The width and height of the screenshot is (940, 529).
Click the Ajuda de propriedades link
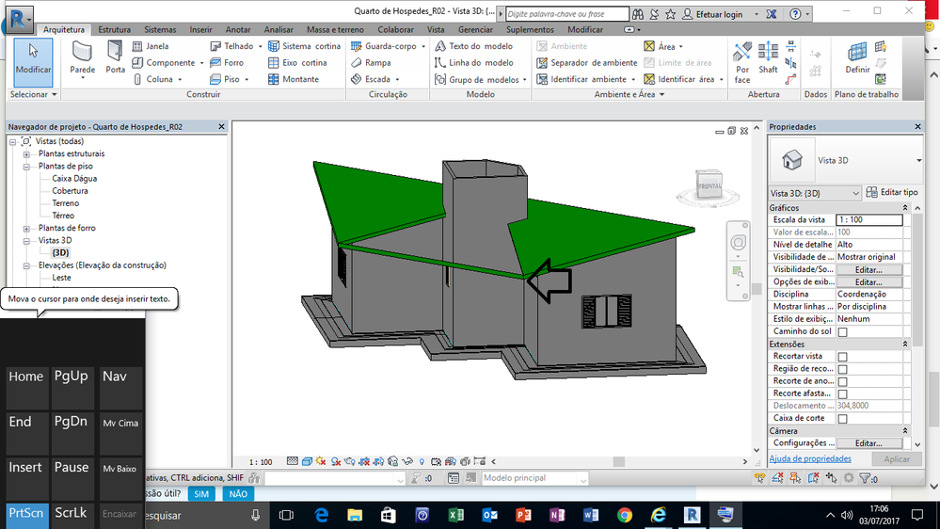click(x=810, y=458)
